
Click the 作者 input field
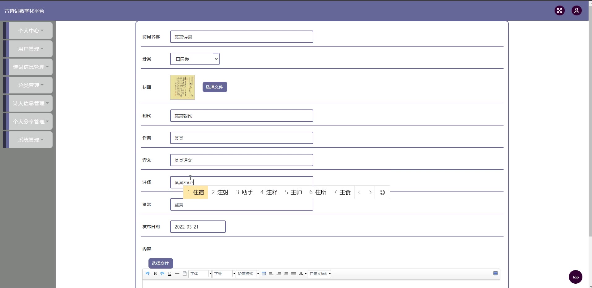pos(242,138)
